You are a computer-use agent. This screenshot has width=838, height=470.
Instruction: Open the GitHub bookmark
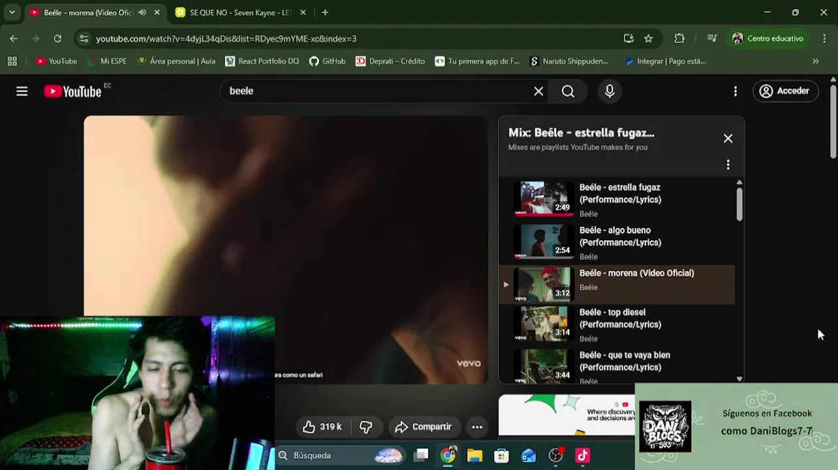(328, 61)
